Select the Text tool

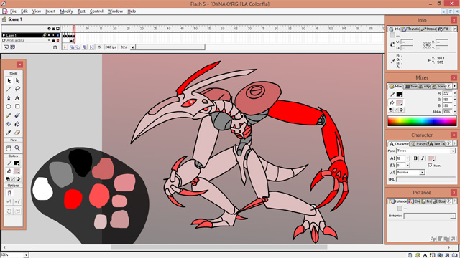click(17, 97)
